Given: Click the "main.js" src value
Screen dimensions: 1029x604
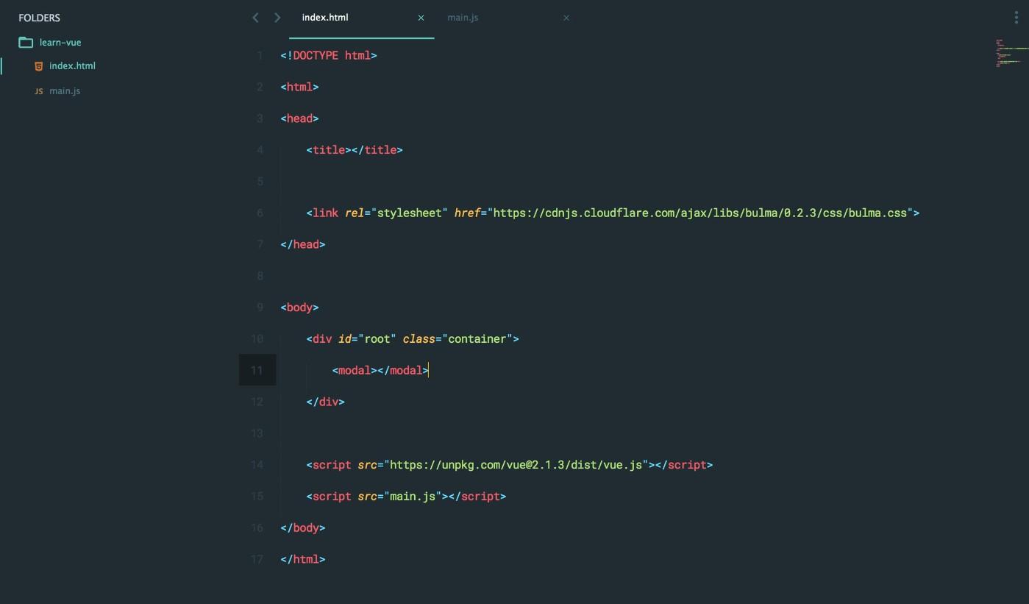Looking at the screenshot, I should tap(413, 497).
